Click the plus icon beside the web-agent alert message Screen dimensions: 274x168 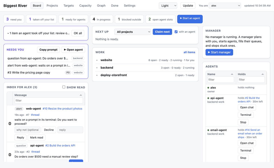pyautogui.click(x=10, y=124)
